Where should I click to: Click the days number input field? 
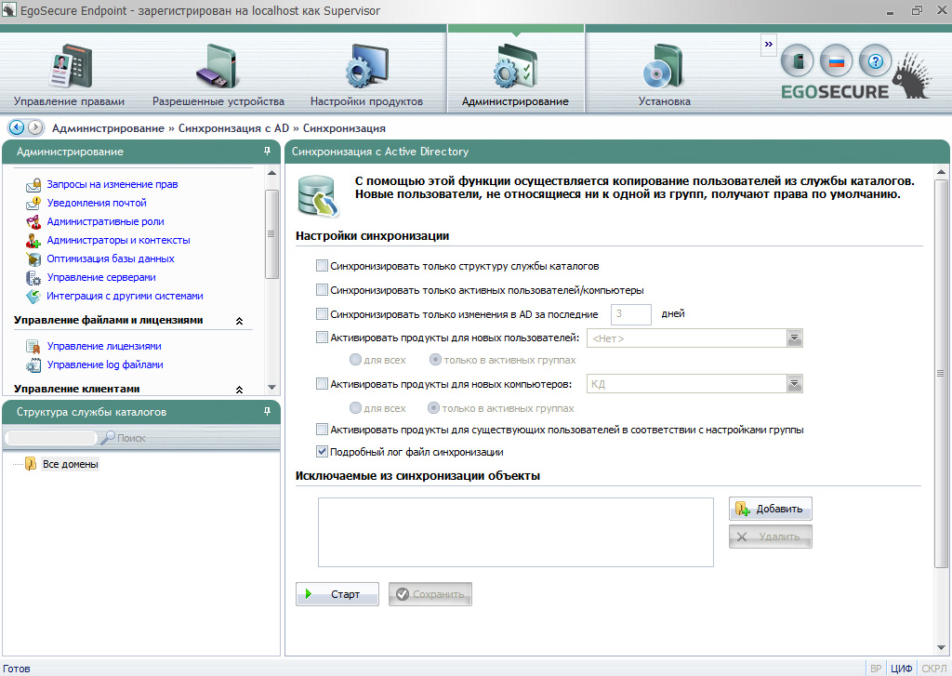point(631,314)
